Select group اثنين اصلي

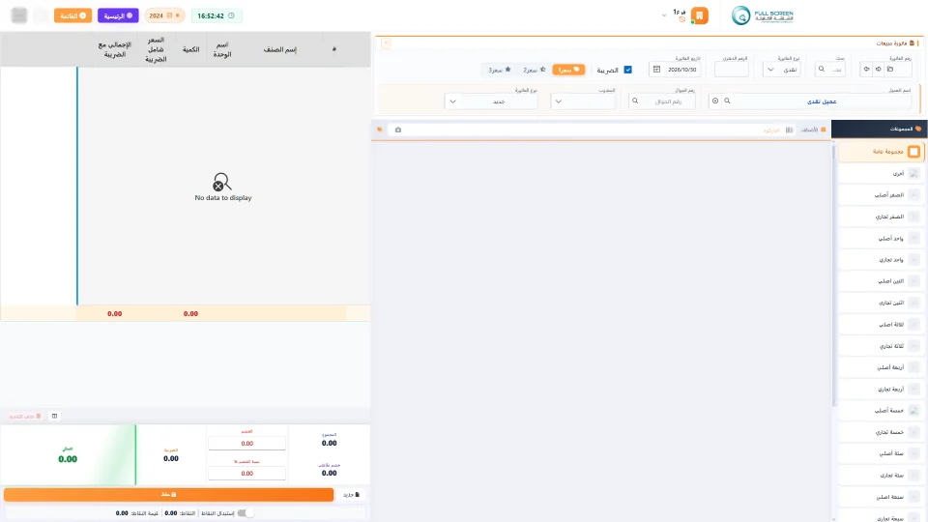tap(882, 281)
